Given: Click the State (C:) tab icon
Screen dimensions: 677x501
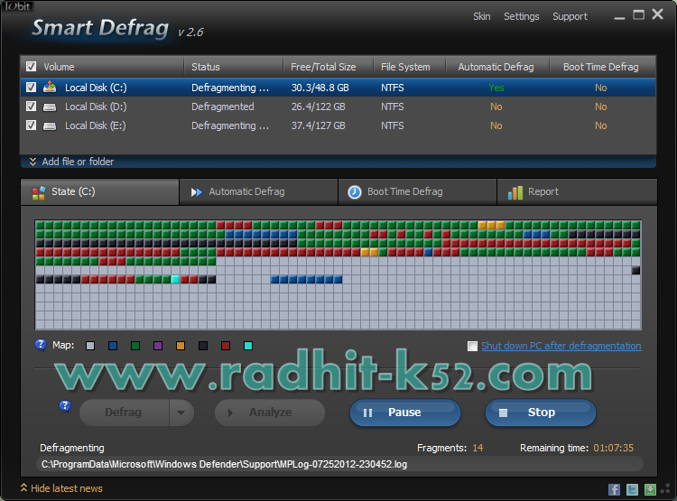Looking at the screenshot, I should (39, 192).
